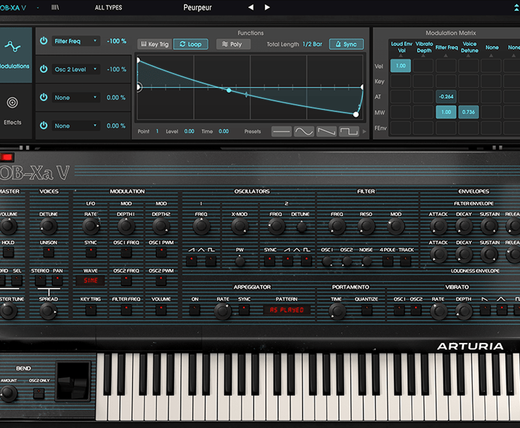This screenshot has width=520, height=428.
Task: Click the Vel to Loud Env Vol cell
Action: click(400, 66)
